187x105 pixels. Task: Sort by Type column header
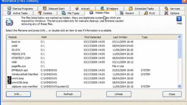[x=148, y=37]
